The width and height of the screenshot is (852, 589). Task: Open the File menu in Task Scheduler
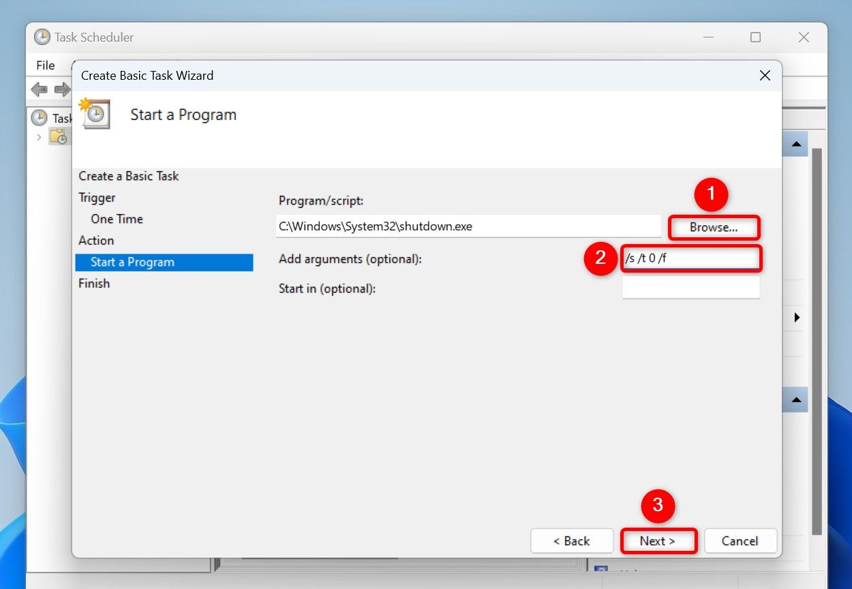(x=46, y=65)
